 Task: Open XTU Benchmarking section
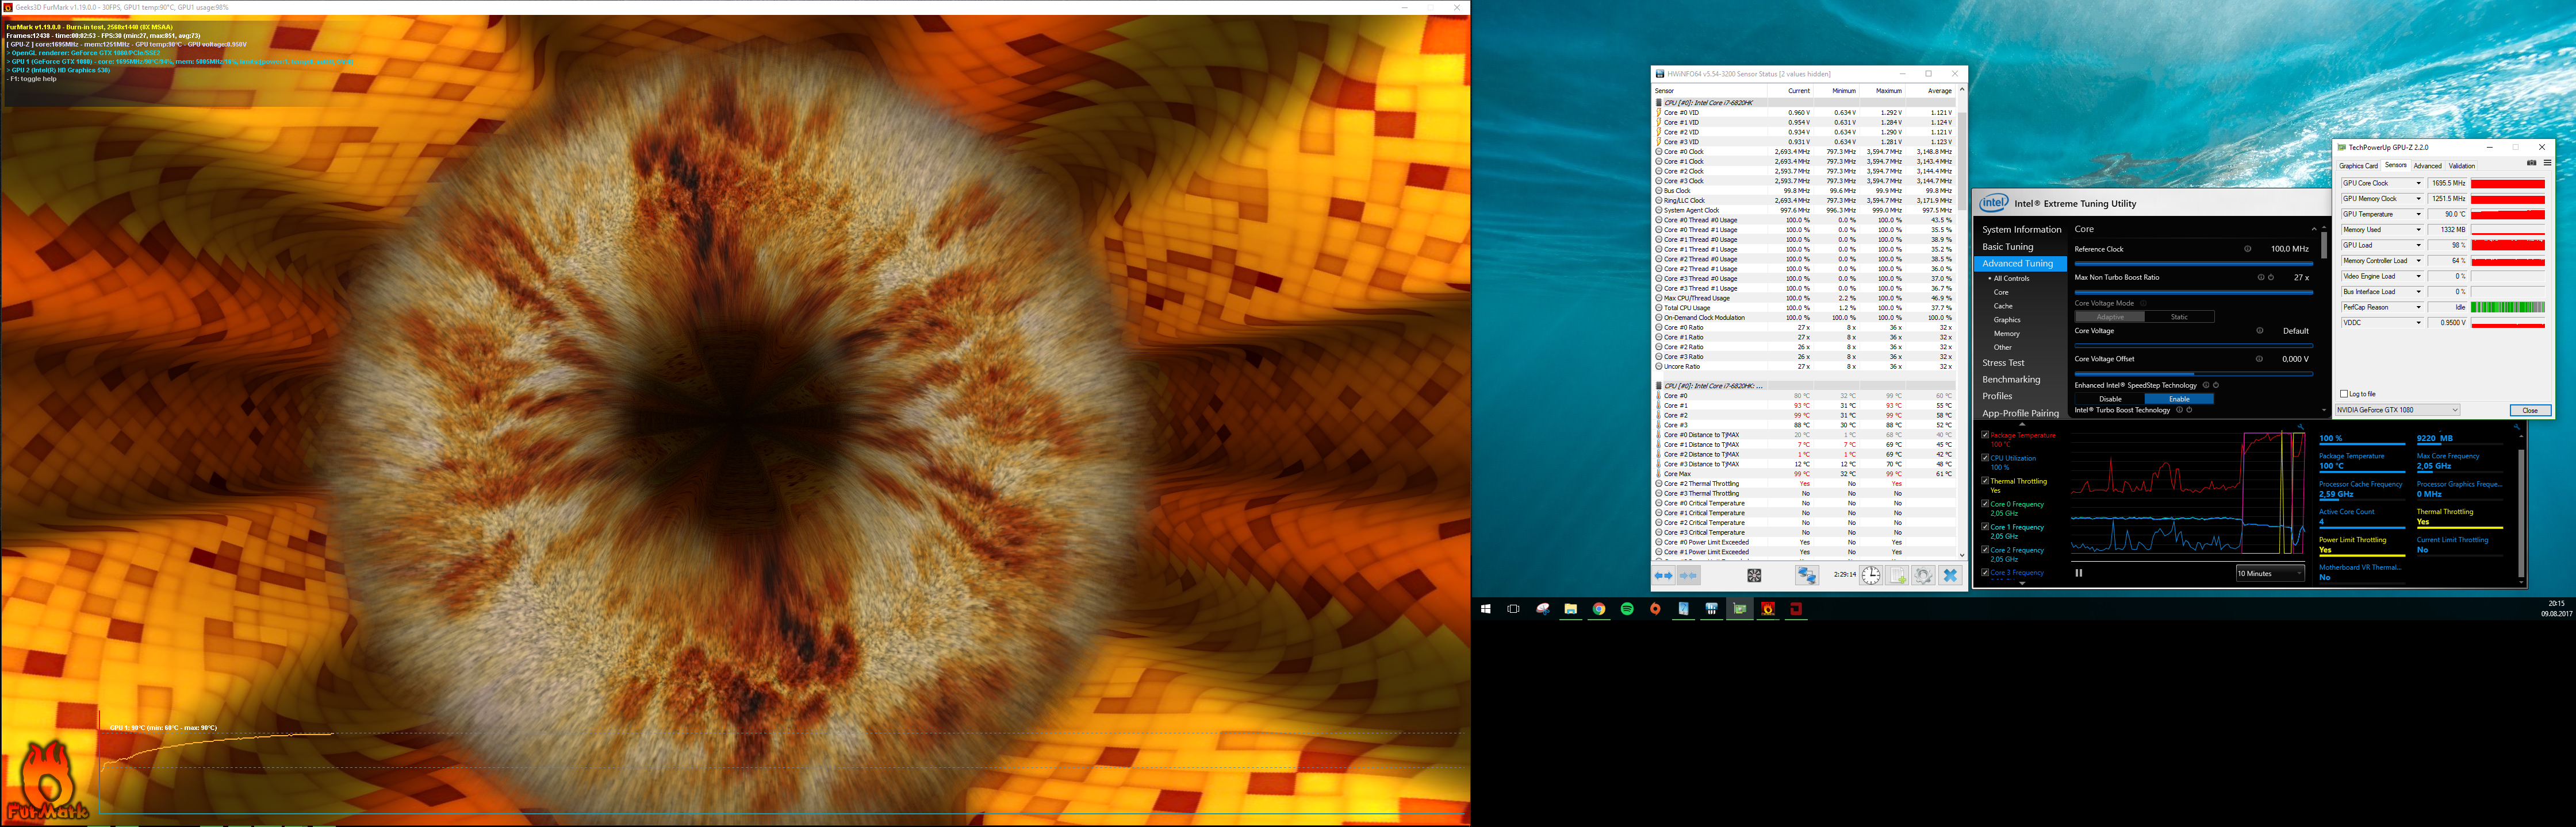2011,380
